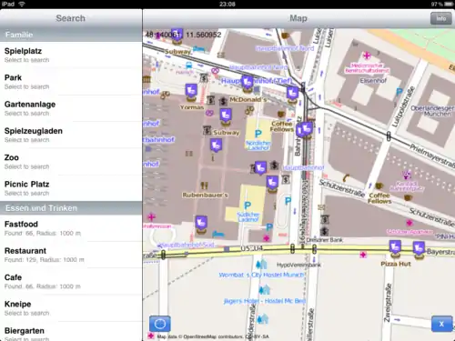Select the Park search category
The image size is (455, 341).
(71, 82)
